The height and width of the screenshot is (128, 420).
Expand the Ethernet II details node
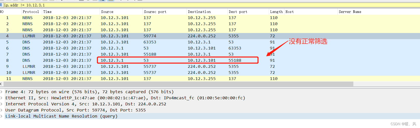pos(2,98)
